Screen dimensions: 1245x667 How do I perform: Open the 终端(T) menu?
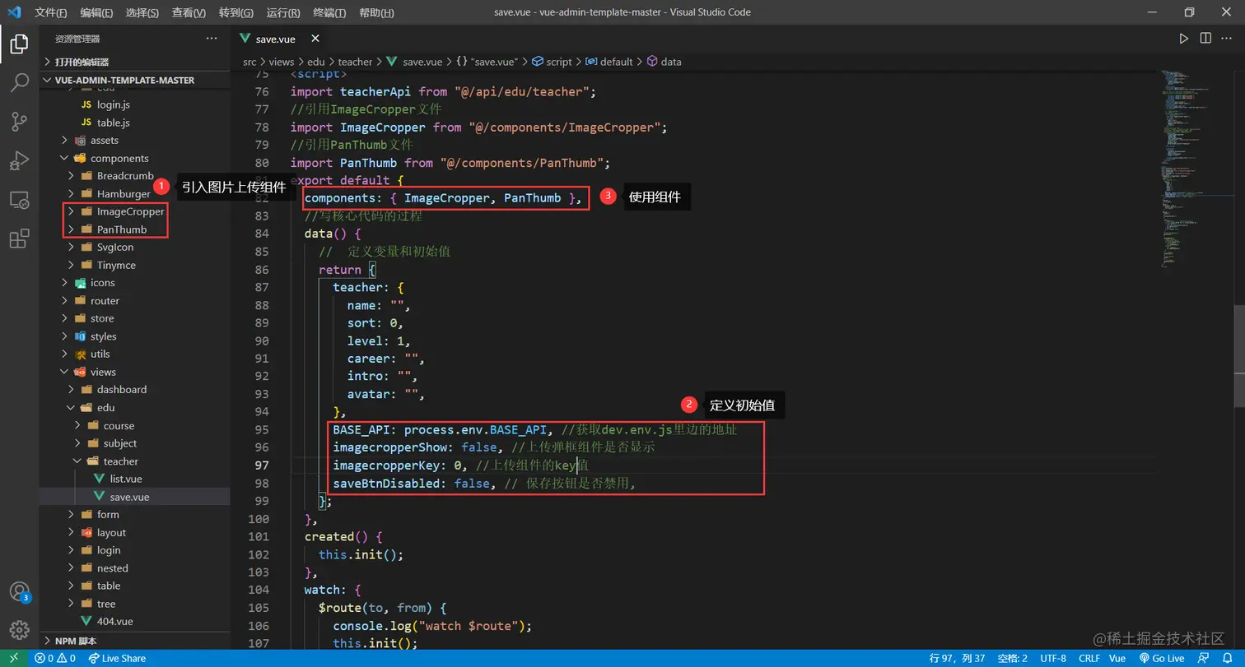(x=330, y=13)
